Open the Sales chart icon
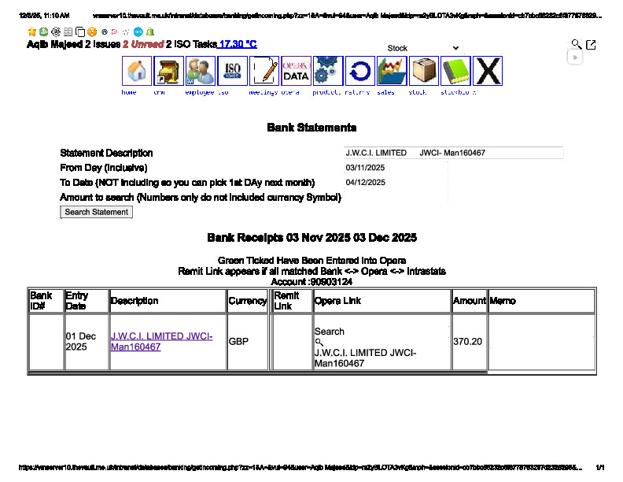 (392, 71)
